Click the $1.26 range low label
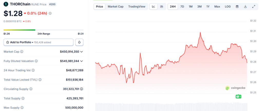 (x=7, y=34)
